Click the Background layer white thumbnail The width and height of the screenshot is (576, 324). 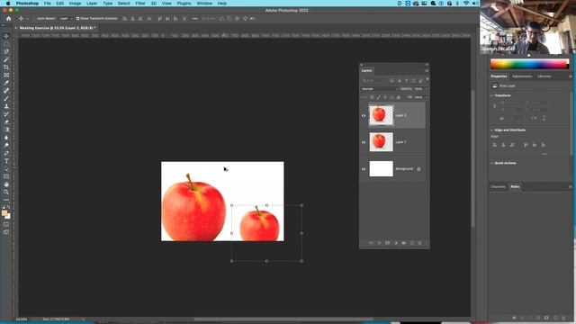pos(381,169)
